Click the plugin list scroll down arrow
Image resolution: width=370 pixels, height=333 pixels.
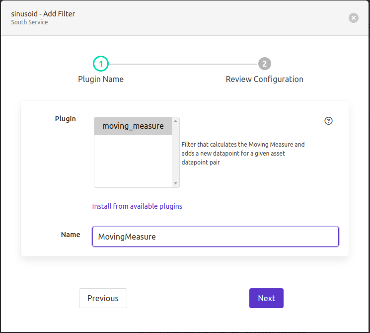coord(175,183)
